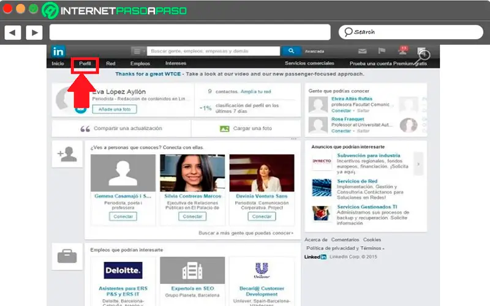
Task: Click Saltar for Rosa Franquet
Action: 363,131
